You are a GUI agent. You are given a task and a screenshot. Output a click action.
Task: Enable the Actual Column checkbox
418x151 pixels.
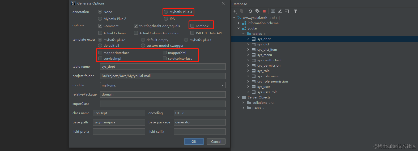100,33
